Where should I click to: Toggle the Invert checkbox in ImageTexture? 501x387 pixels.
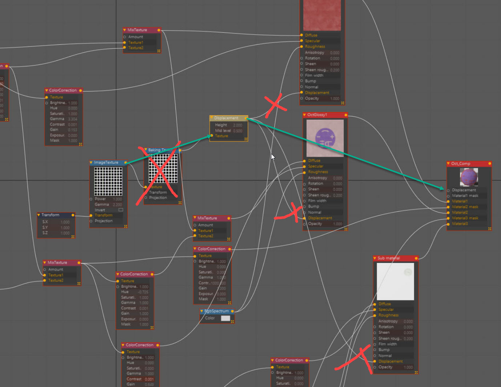121,210
